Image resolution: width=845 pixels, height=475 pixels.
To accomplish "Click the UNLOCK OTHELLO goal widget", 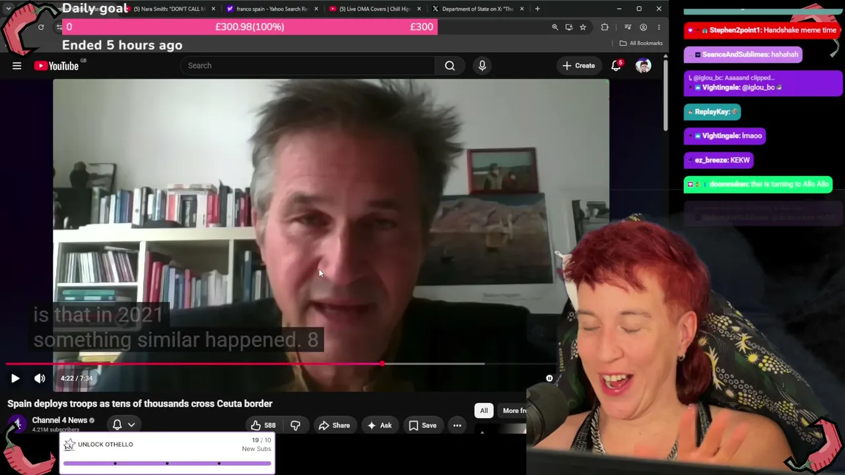I will point(167,453).
